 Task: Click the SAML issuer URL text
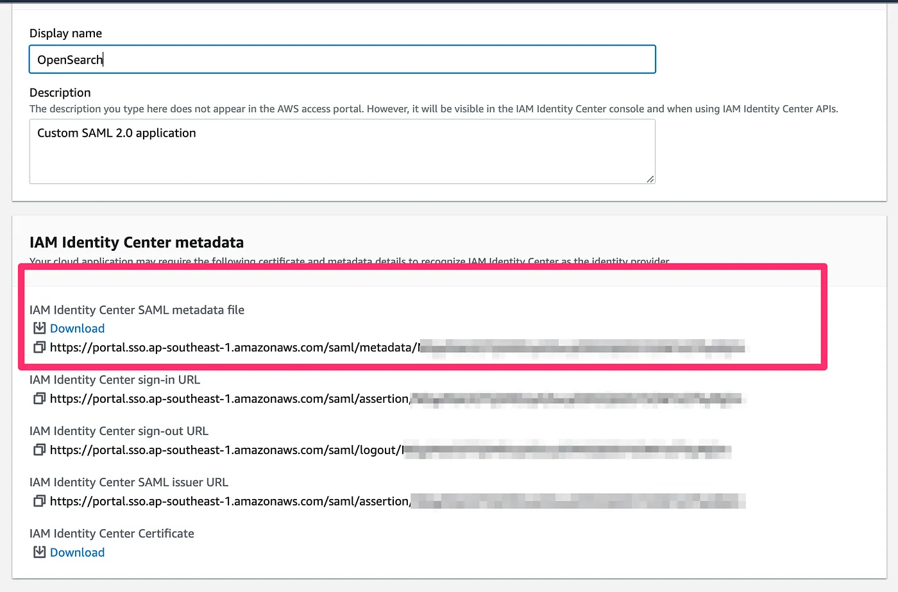click(230, 502)
